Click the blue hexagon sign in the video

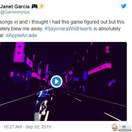pyautogui.click(x=85, y=75)
